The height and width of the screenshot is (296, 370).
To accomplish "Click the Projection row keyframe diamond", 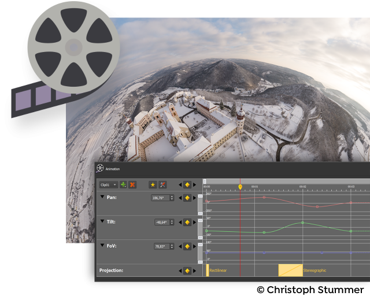I will click(x=187, y=271).
